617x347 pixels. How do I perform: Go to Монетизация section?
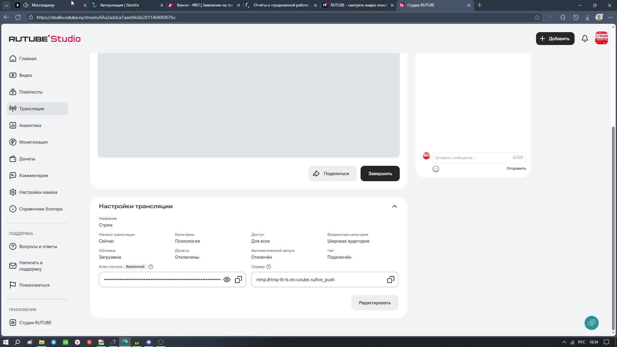(x=33, y=142)
